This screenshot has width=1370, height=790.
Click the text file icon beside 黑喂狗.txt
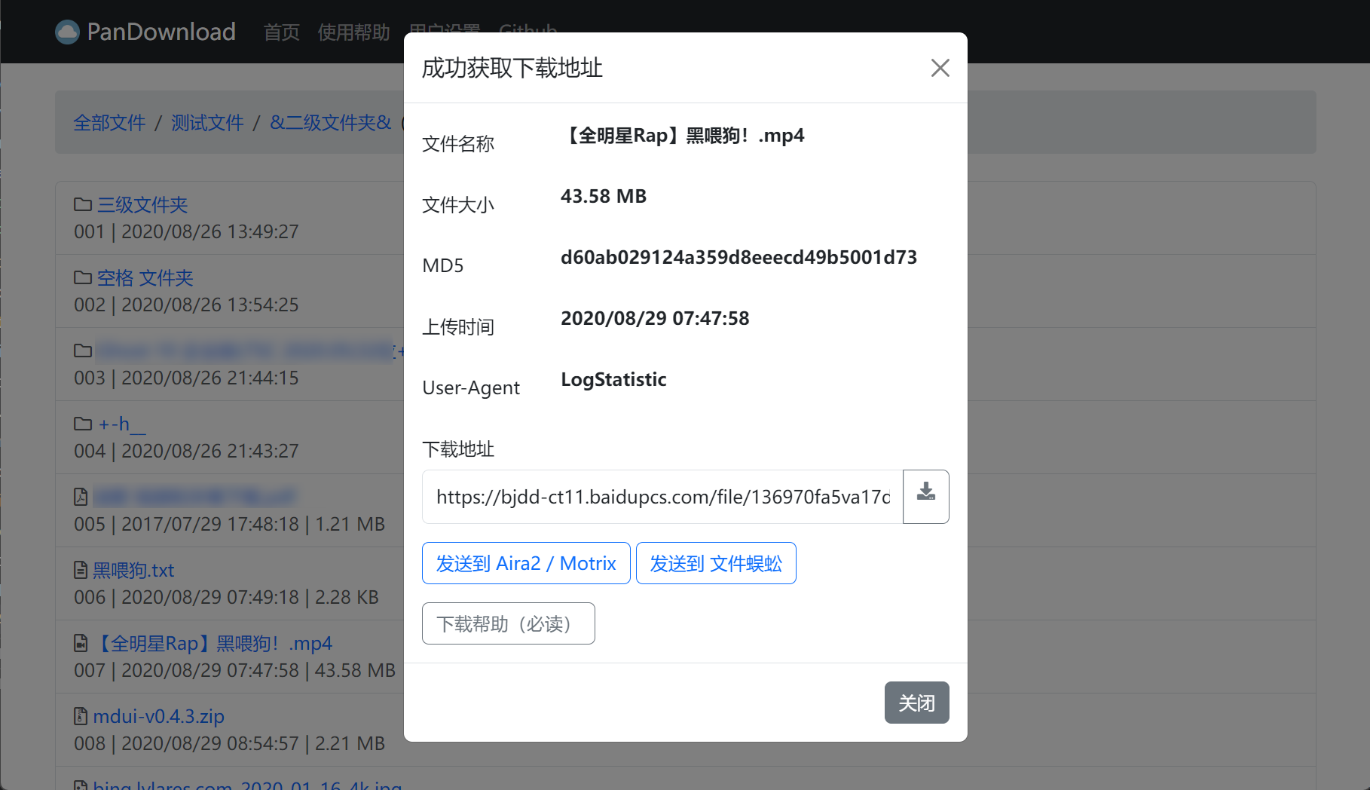click(81, 570)
